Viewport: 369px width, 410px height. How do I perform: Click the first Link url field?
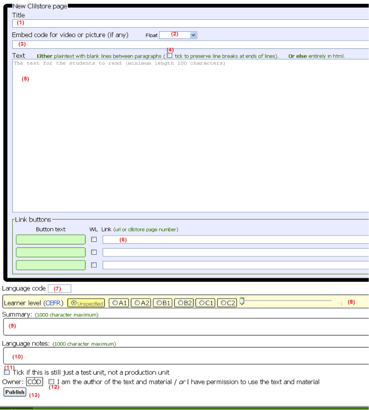(x=236, y=240)
